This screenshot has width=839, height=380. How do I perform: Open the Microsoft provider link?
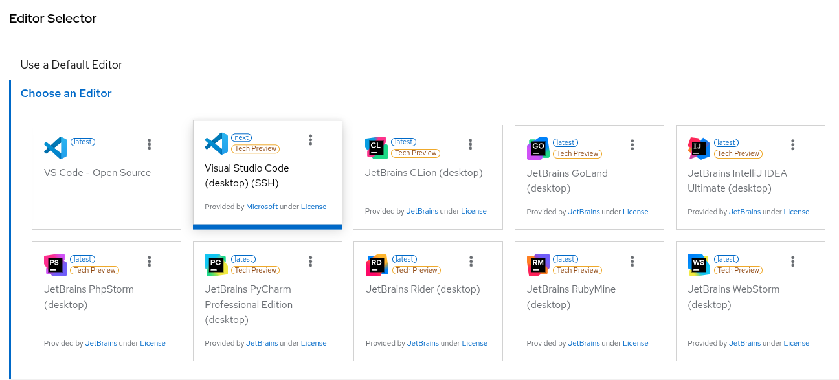point(262,207)
